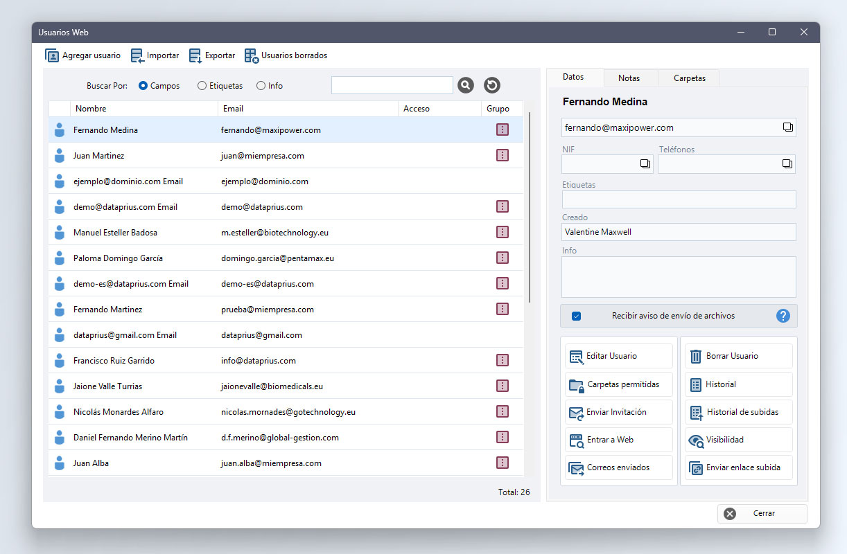Open Correos enviados
The width and height of the screenshot is (847, 554).
point(619,467)
